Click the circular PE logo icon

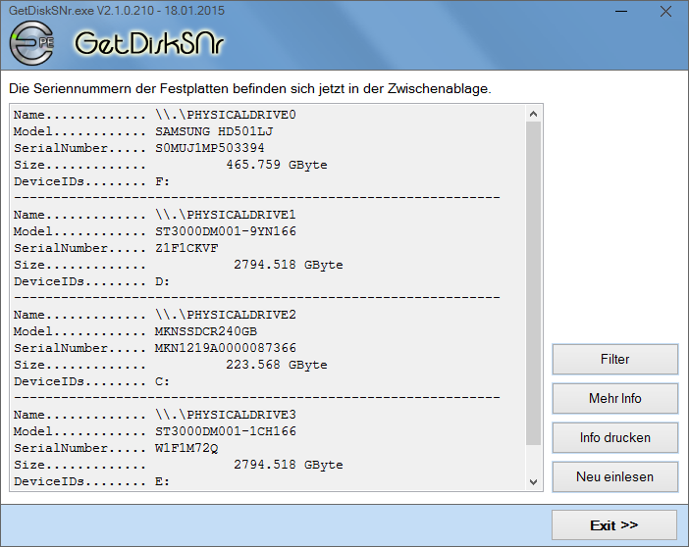pyautogui.click(x=33, y=44)
